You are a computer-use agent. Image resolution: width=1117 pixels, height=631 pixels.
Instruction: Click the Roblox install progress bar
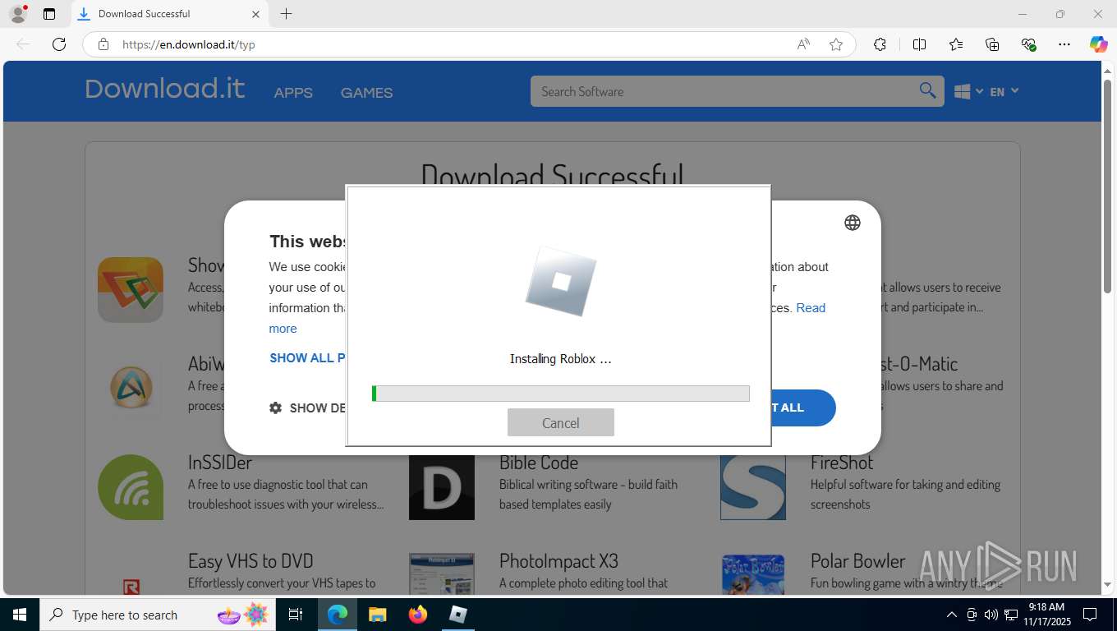click(561, 394)
